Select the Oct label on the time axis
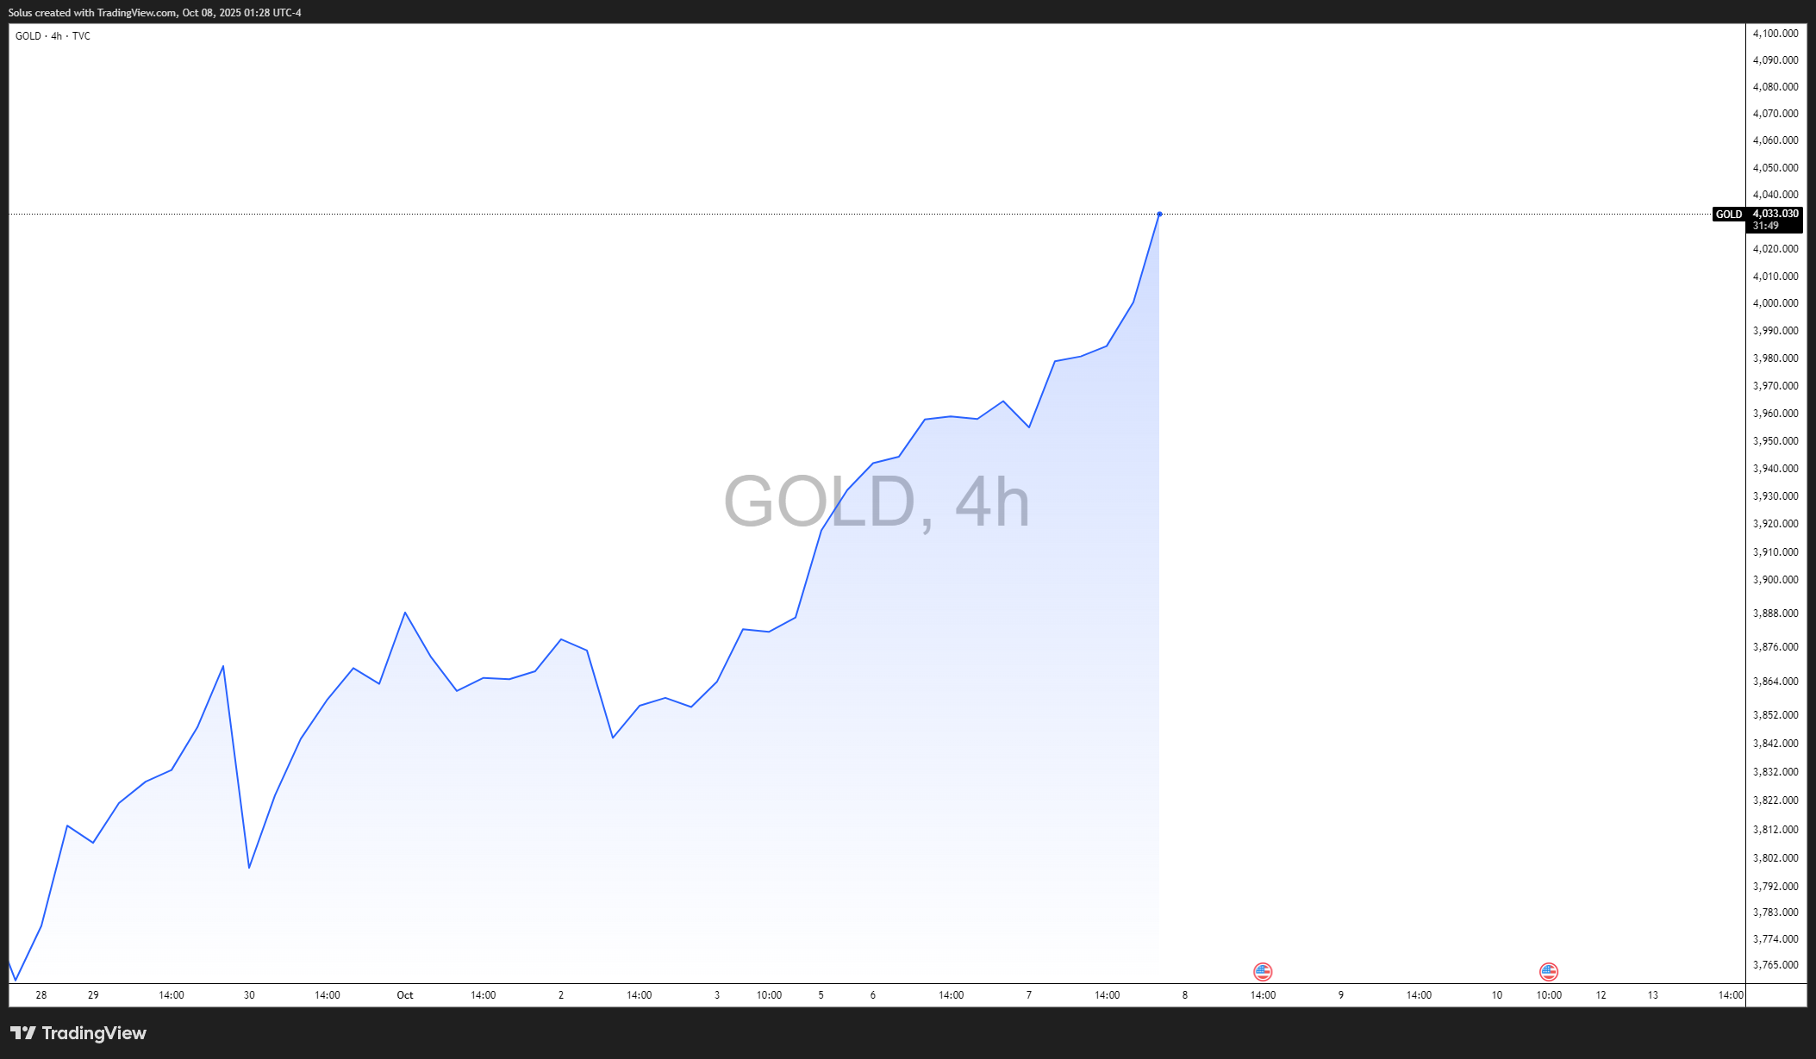Image resolution: width=1816 pixels, height=1059 pixels. pos(405,995)
